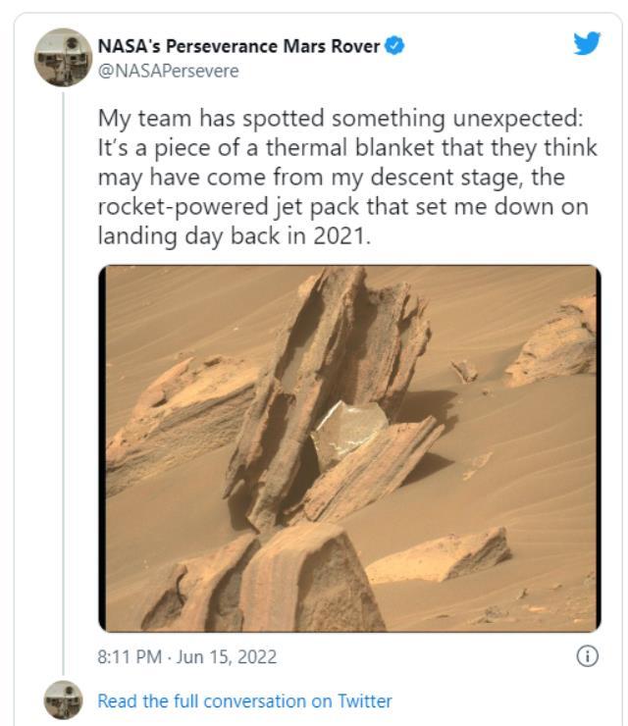Click the @NASAPersevere handle
The height and width of the screenshot is (726, 628).
pos(168,71)
